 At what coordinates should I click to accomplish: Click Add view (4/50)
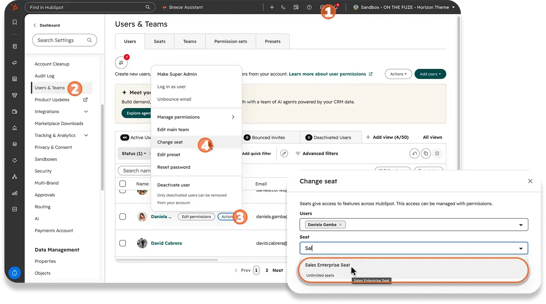click(387, 137)
